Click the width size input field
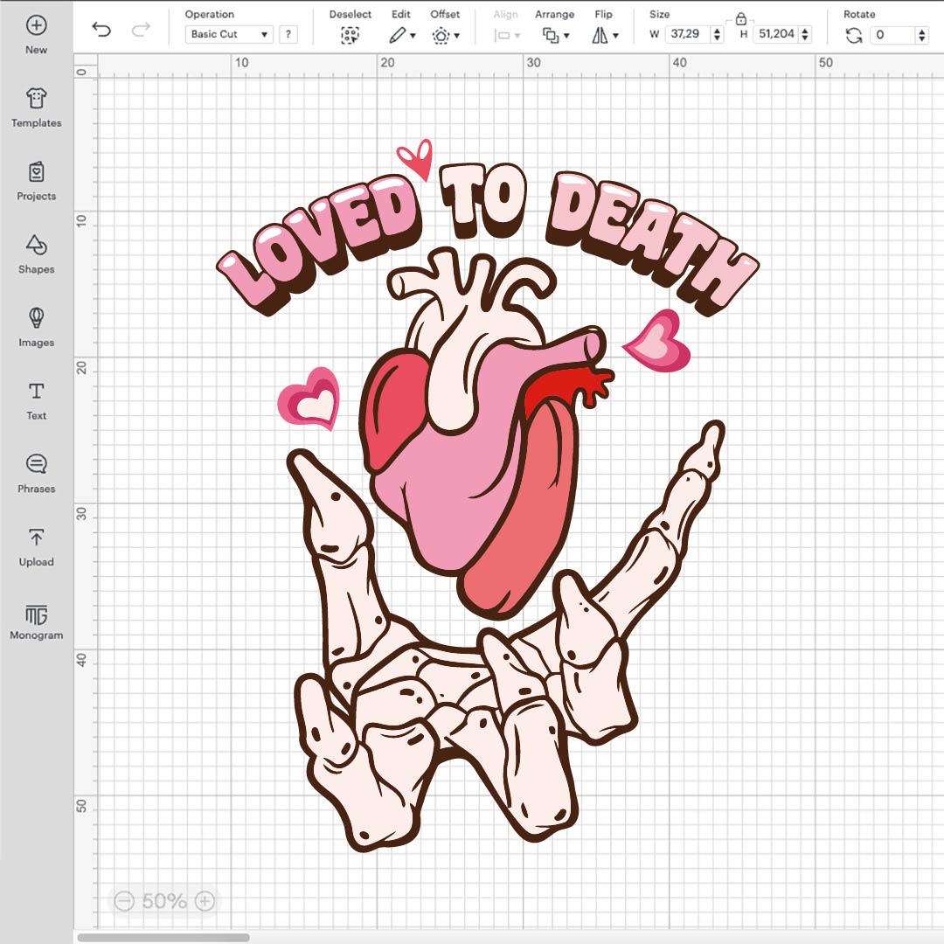The image size is (944, 944). tap(687, 34)
